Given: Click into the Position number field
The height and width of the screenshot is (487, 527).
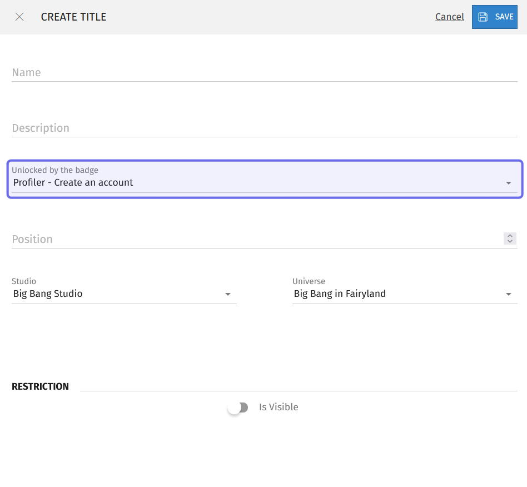Looking at the screenshot, I should tap(257, 239).
